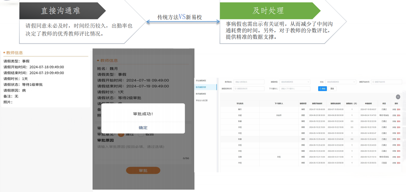Select the 驳回 reject radio button
Image resolution: width=406 pixels, height=192 pixels.
tap(141, 134)
